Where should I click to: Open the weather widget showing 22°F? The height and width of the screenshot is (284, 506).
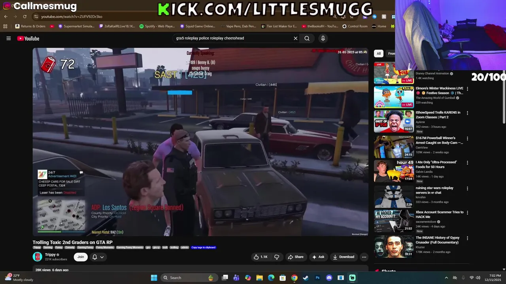(x=19, y=278)
